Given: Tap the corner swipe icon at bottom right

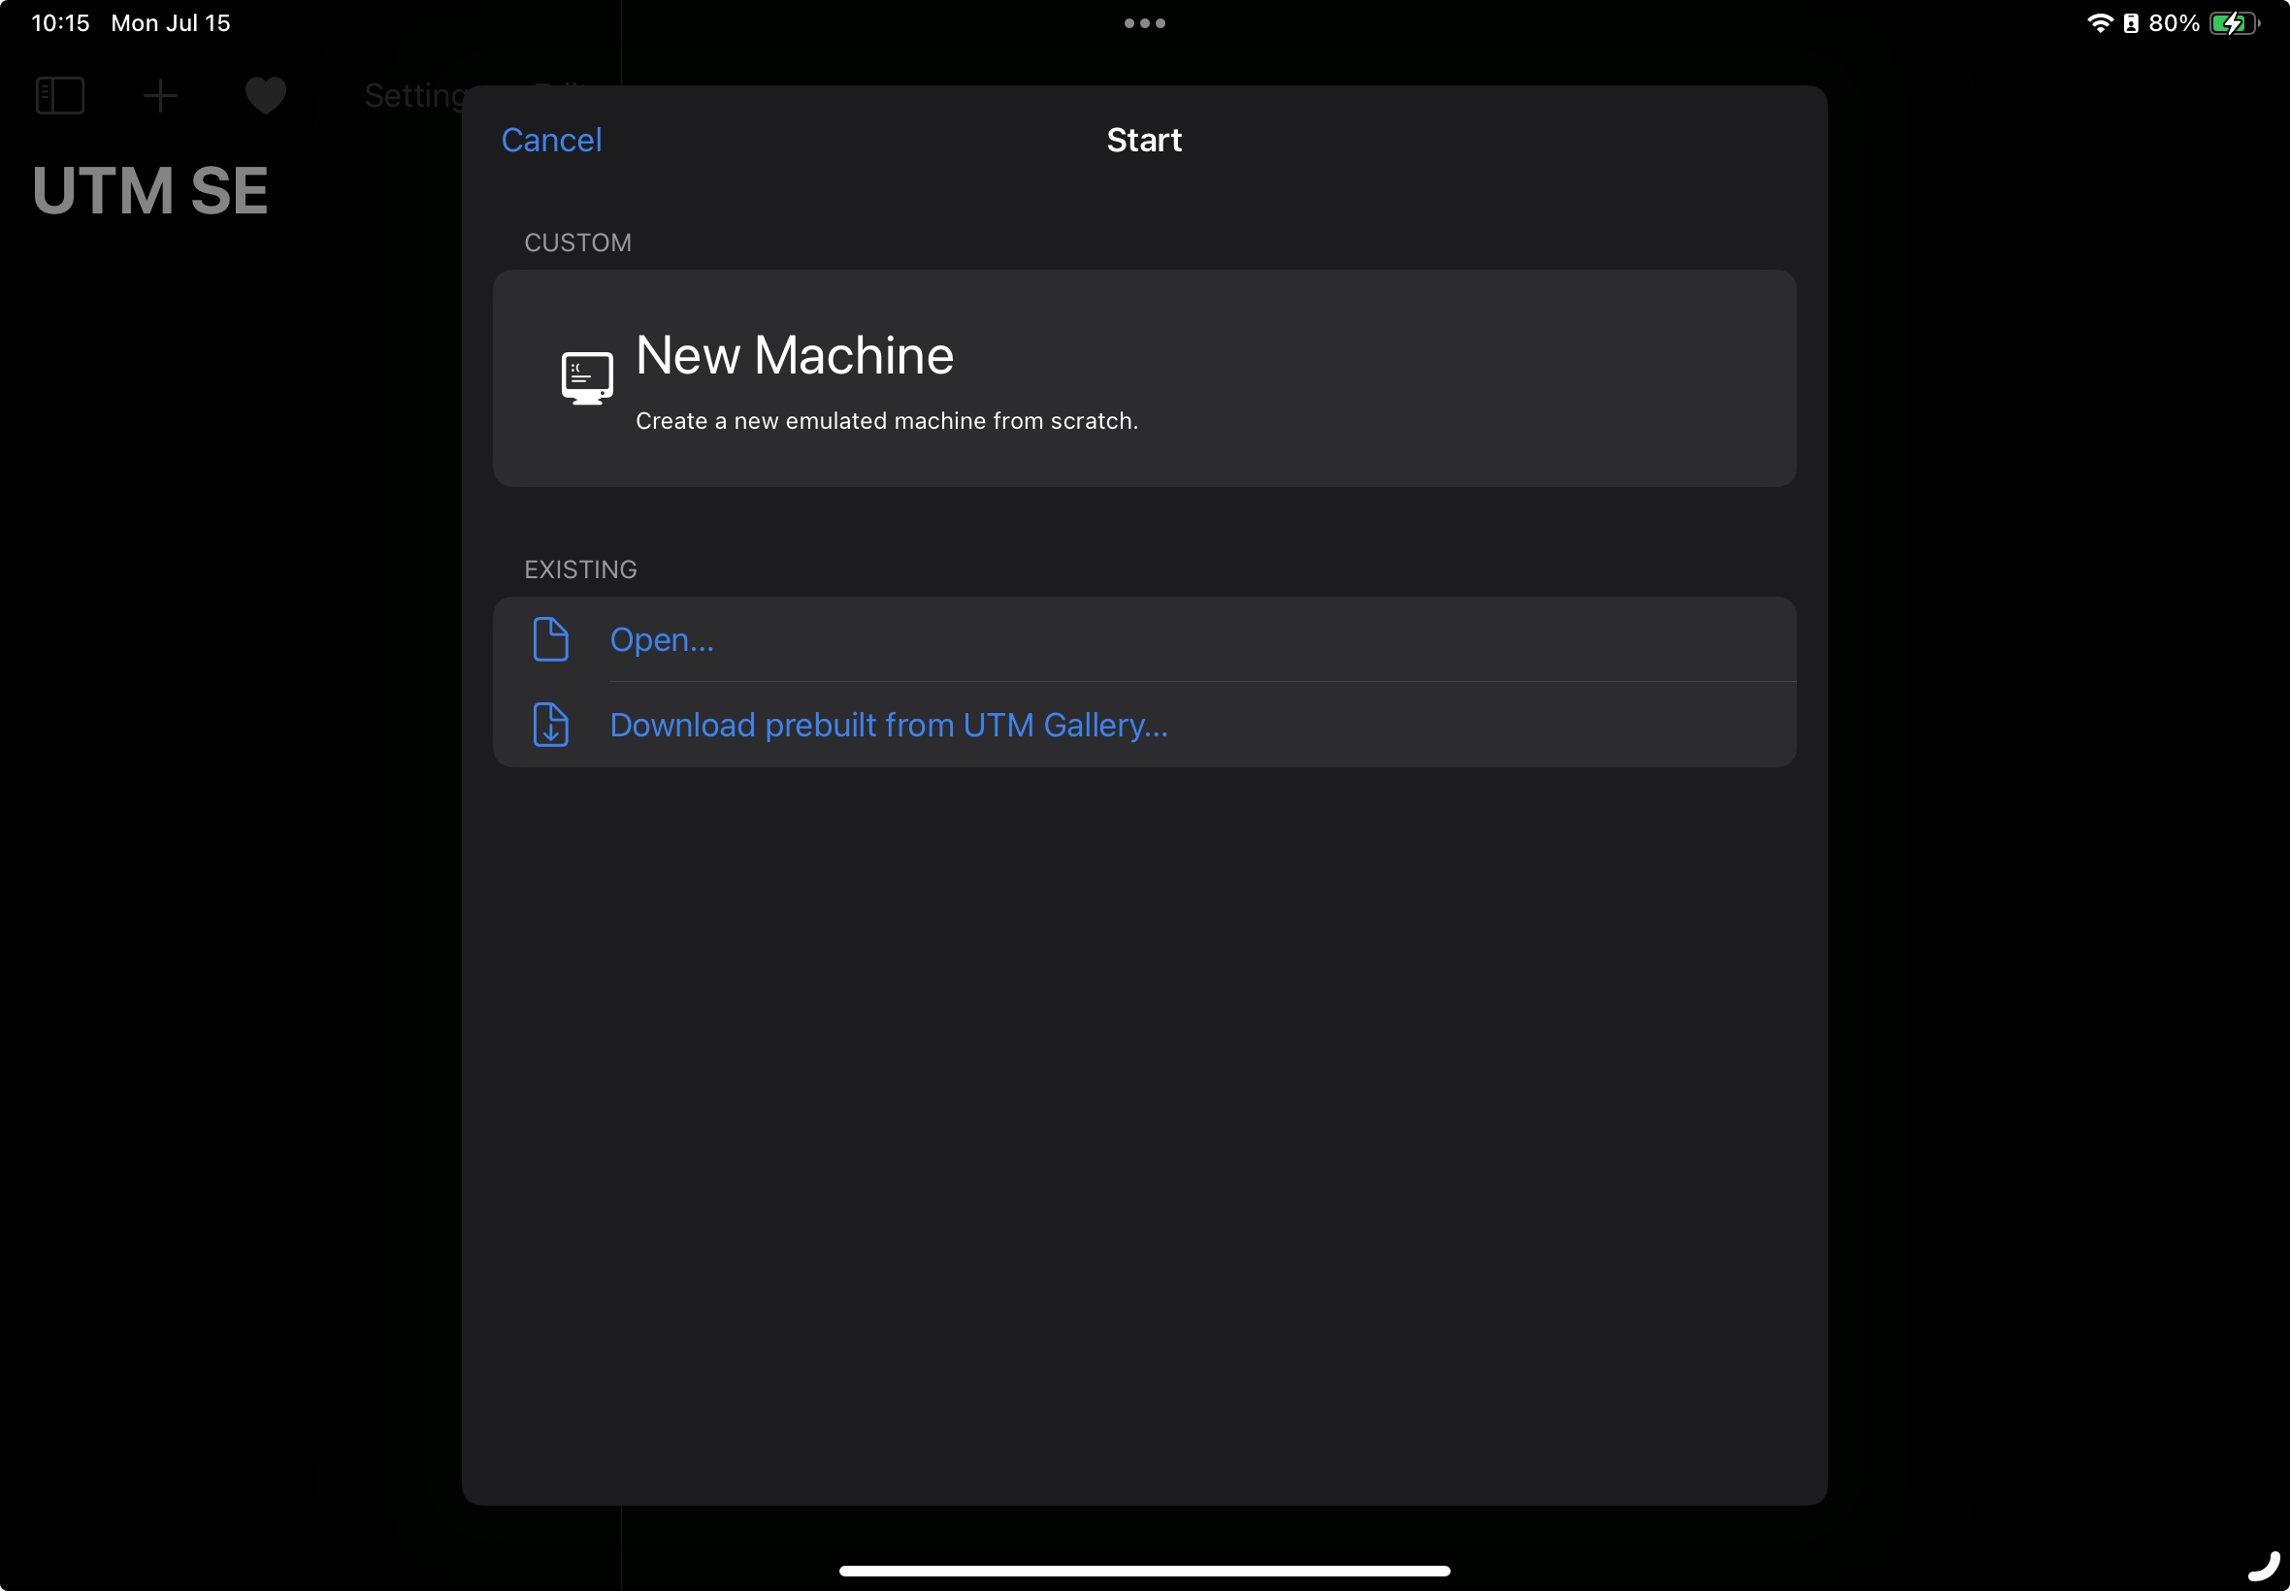Looking at the screenshot, I should tap(2263, 1565).
